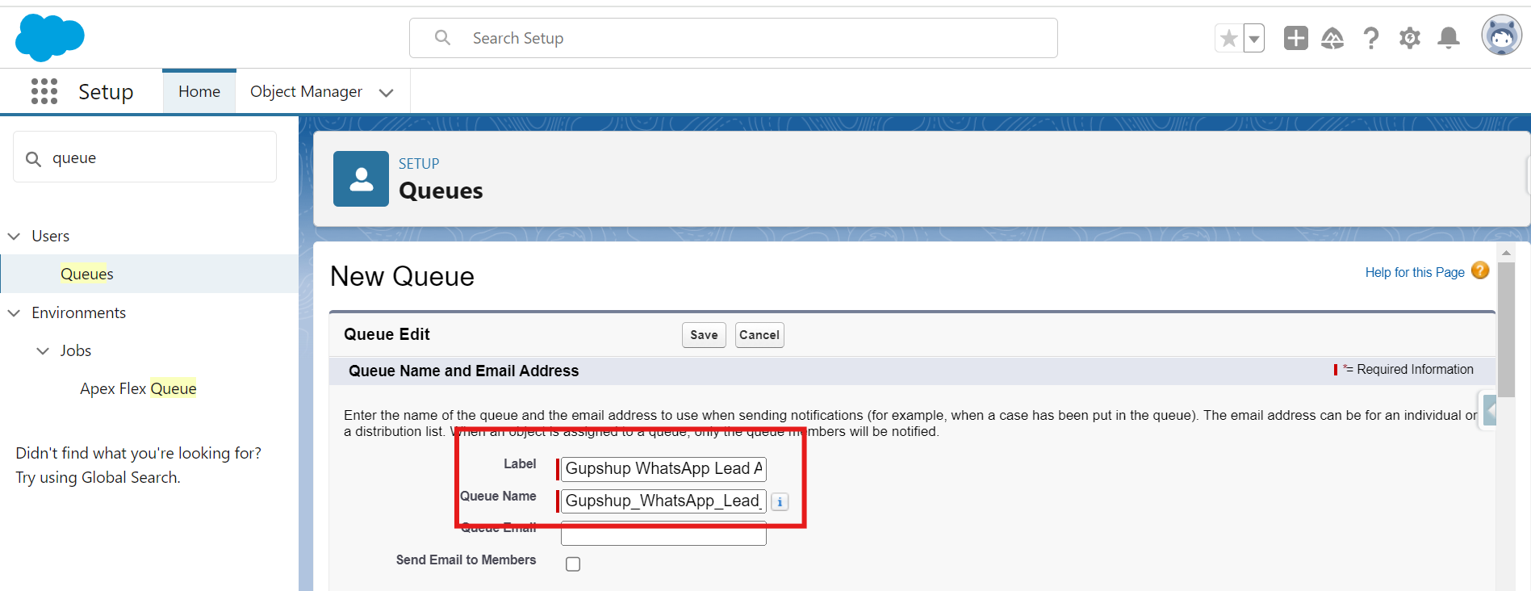Select Queues in the sidebar tree
The height and width of the screenshot is (591, 1531).
pyautogui.click(x=87, y=274)
